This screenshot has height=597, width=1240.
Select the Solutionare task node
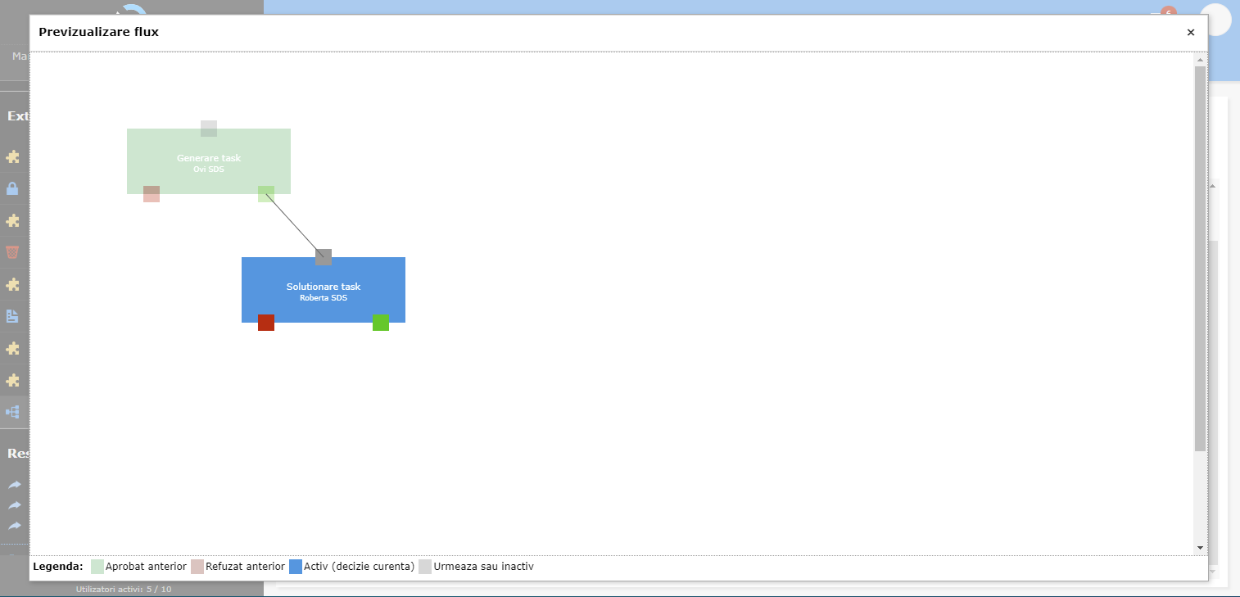point(324,290)
